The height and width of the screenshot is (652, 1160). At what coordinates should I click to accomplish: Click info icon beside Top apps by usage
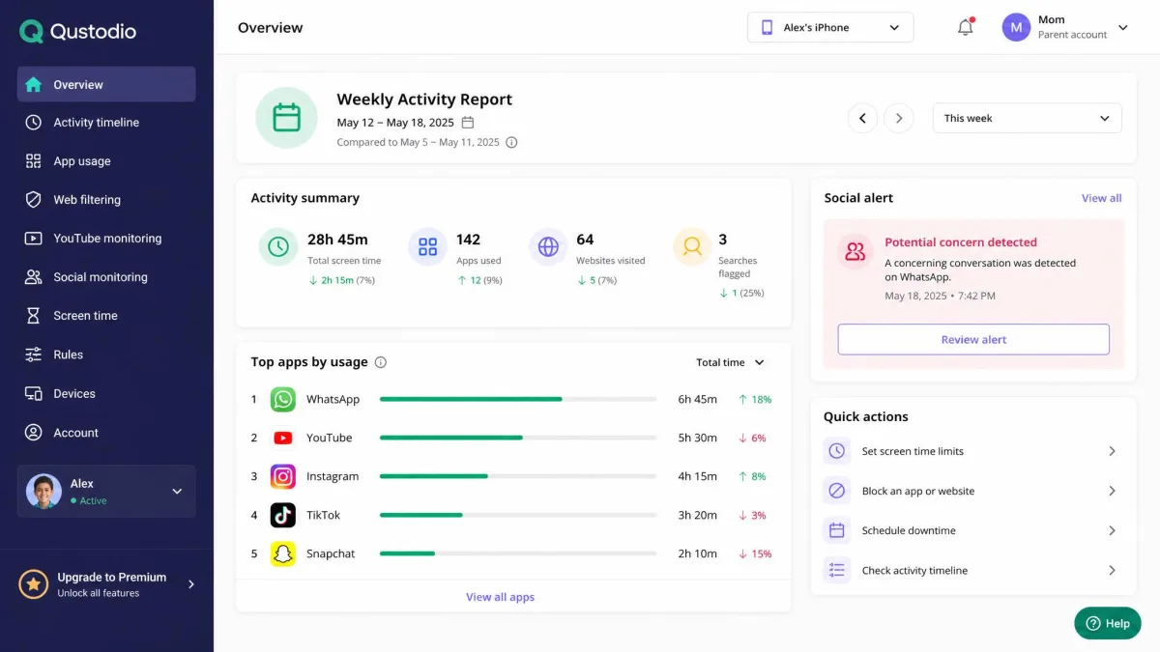point(380,362)
